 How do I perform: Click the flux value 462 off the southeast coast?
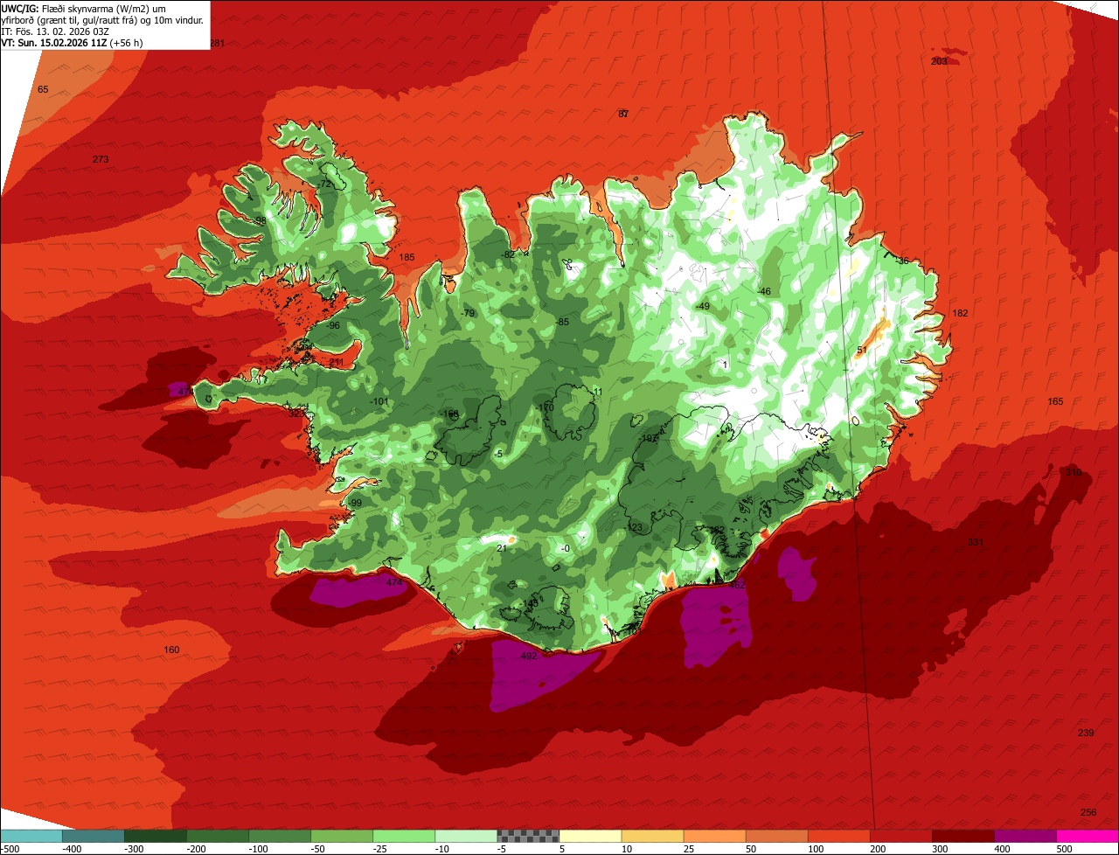[737, 585]
